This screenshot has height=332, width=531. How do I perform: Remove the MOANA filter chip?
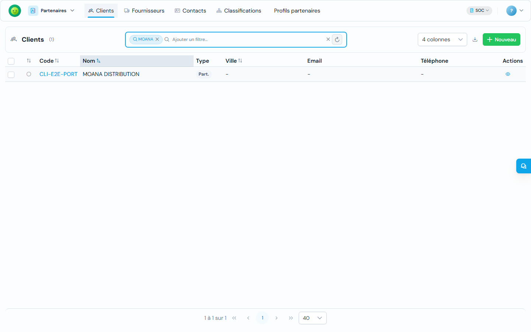pyautogui.click(x=157, y=39)
